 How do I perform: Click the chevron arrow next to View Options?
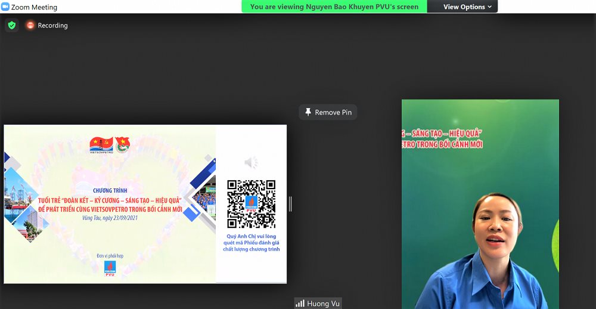pyautogui.click(x=489, y=7)
